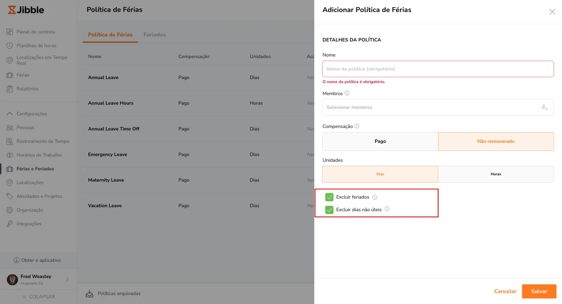
Task: Choose Dias as the unit
Action: 380,174
